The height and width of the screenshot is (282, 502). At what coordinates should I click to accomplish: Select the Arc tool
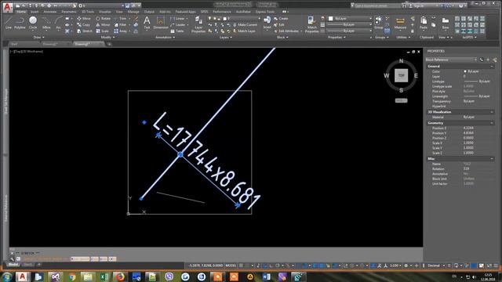point(58,23)
